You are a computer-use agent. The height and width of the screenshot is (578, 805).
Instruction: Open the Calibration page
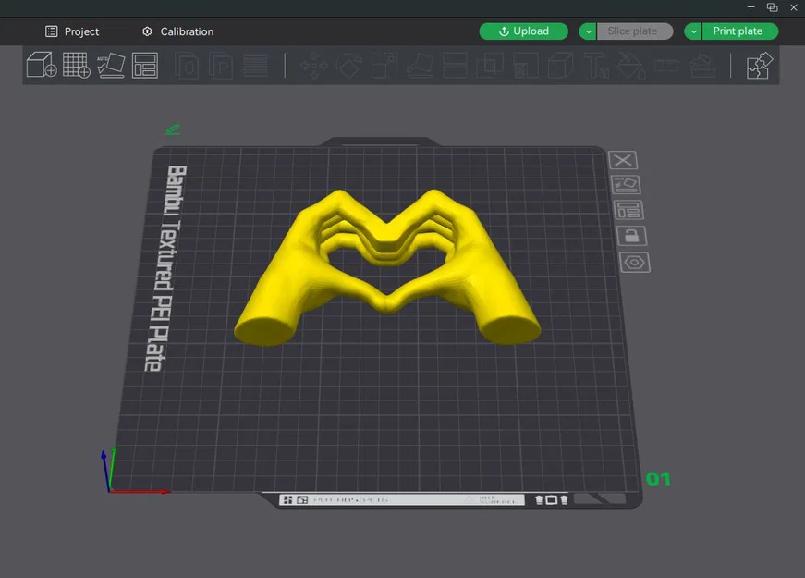pyautogui.click(x=177, y=31)
